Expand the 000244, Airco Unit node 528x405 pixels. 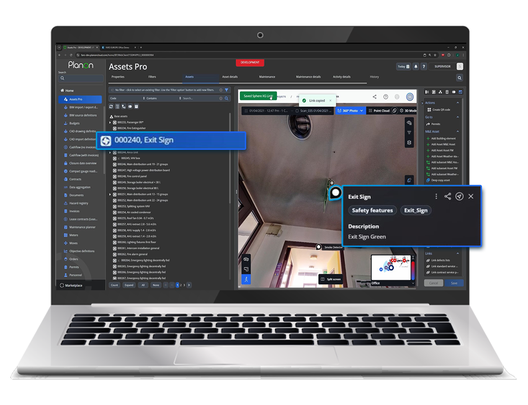pyautogui.click(x=110, y=153)
